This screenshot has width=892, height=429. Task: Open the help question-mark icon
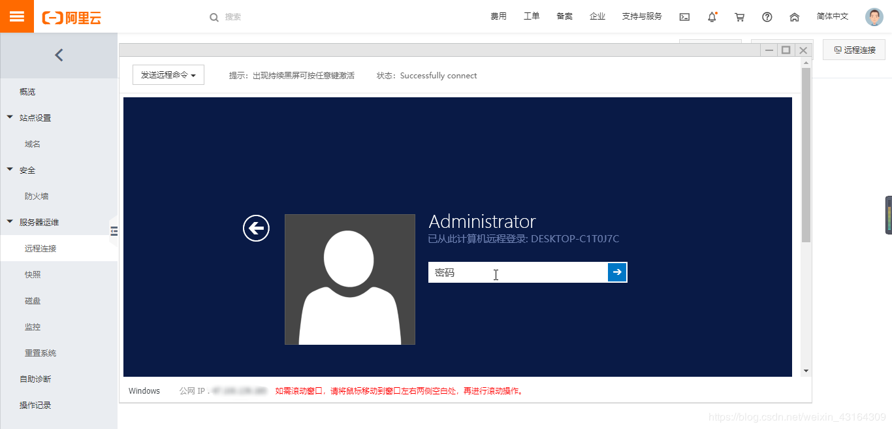click(x=767, y=16)
